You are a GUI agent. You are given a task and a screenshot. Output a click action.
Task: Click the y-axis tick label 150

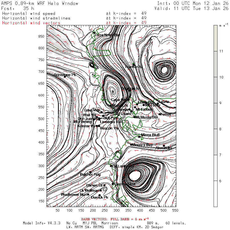coord(41,201)
